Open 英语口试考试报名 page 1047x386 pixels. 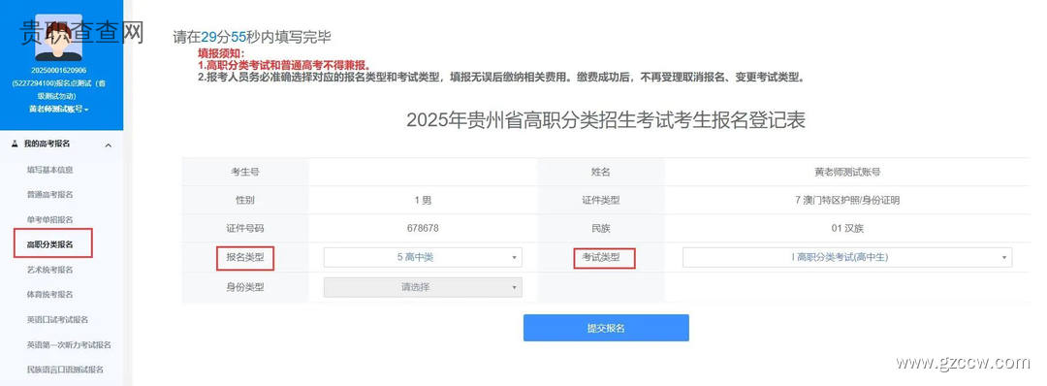57,320
